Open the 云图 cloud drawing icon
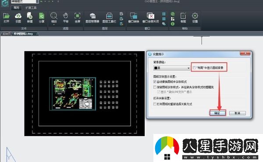263x162 pixels. [18, 16]
